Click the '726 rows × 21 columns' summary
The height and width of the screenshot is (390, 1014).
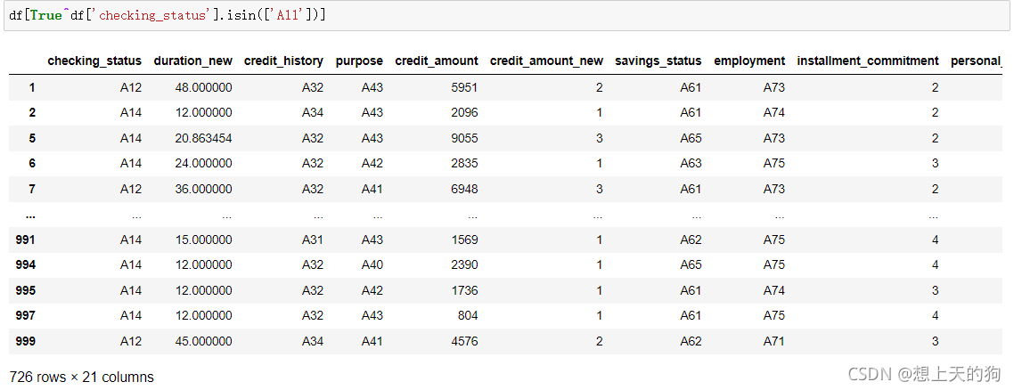pos(81,377)
